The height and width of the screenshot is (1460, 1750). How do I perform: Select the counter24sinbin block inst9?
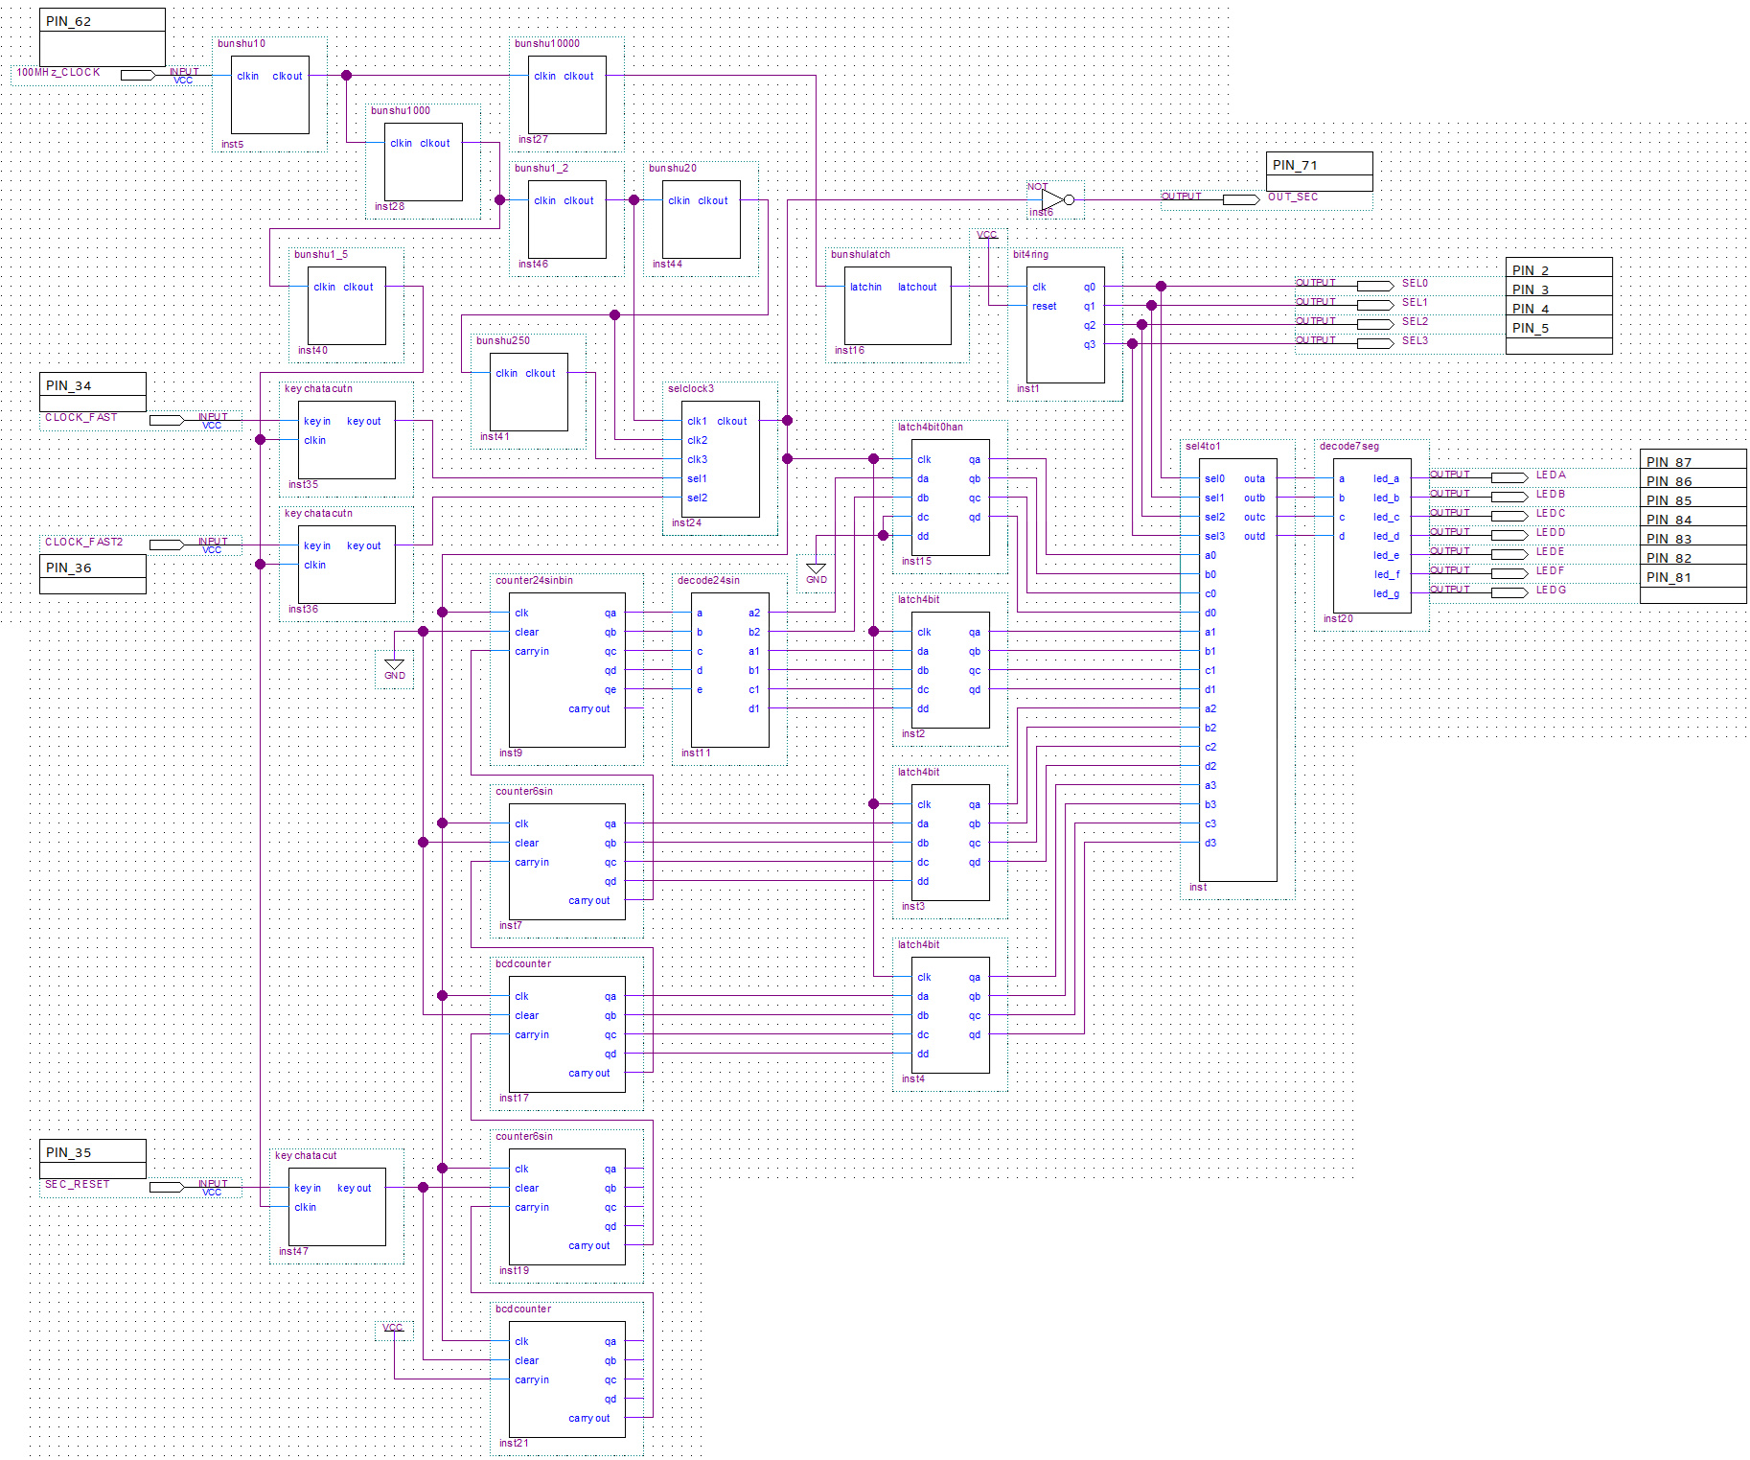[566, 669]
